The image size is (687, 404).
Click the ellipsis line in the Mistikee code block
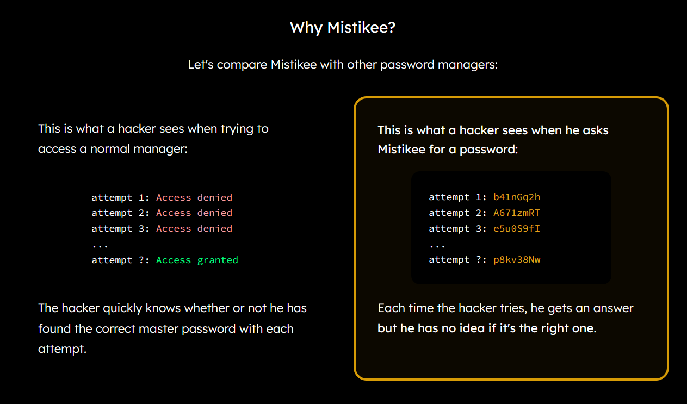pyautogui.click(x=437, y=245)
